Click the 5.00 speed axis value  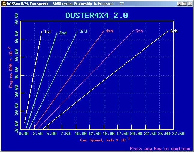tap(51, 134)
